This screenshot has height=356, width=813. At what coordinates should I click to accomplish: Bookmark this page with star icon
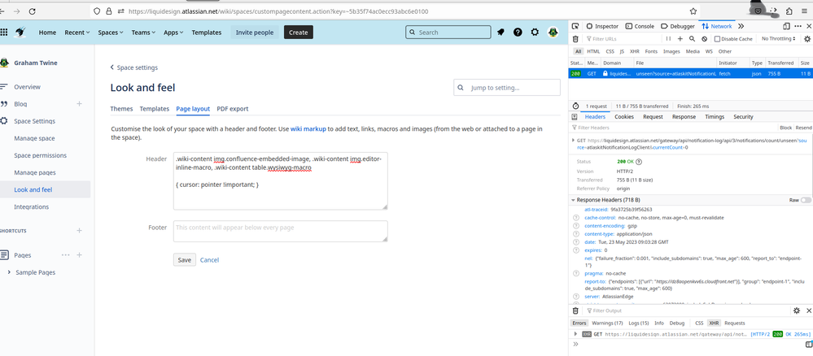(x=693, y=11)
